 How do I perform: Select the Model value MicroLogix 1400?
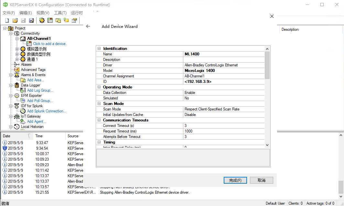224,71
